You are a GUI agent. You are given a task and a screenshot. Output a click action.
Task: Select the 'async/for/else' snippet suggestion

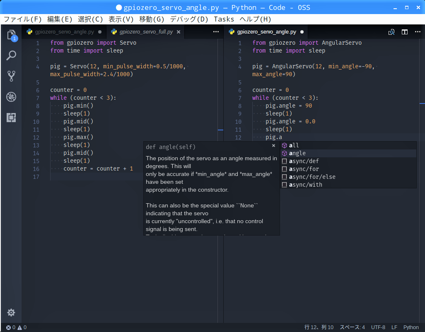pos(348,177)
